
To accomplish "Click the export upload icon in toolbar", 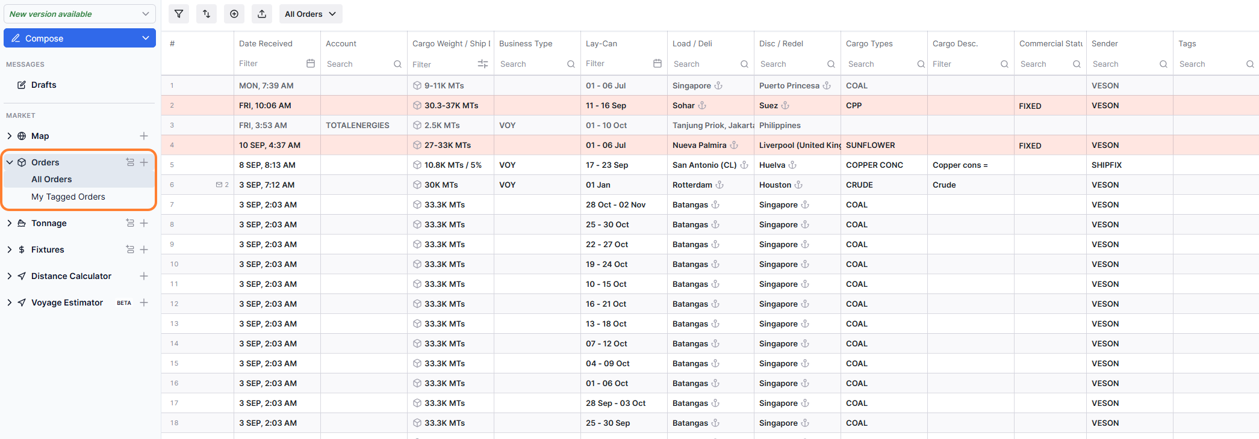I will point(262,14).
